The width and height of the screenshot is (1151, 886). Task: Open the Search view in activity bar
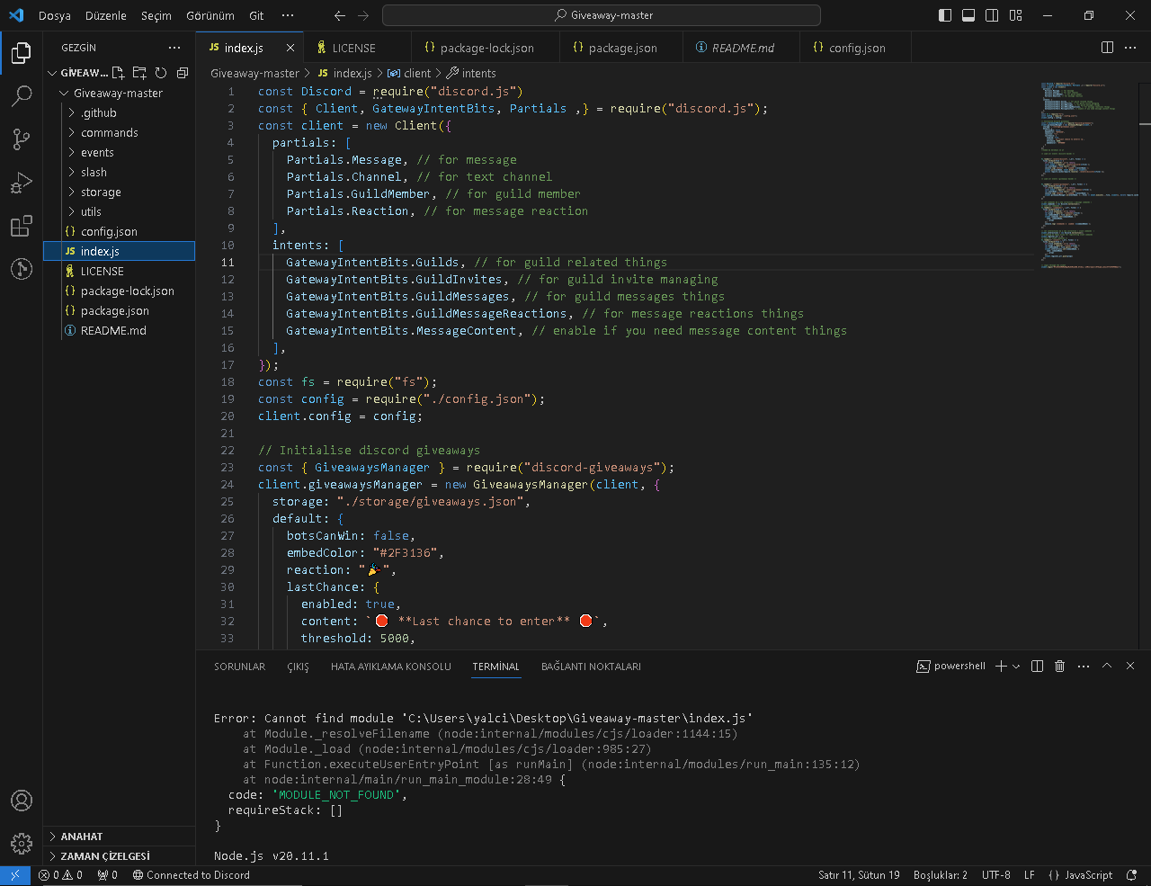coord(22,95)
